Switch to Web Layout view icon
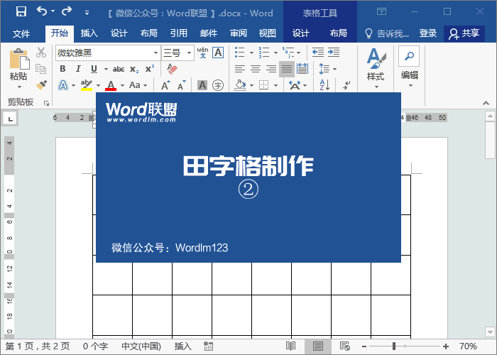The image size is (497, 355). [x=344, y=346]
